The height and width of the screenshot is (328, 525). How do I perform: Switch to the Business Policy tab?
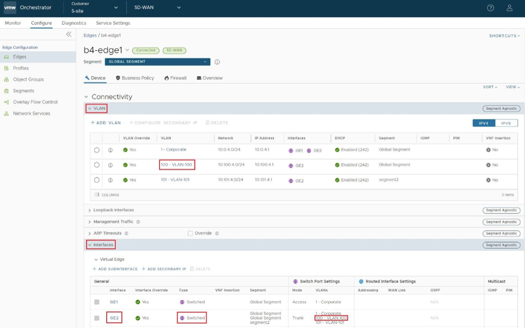tap(135, 78)
